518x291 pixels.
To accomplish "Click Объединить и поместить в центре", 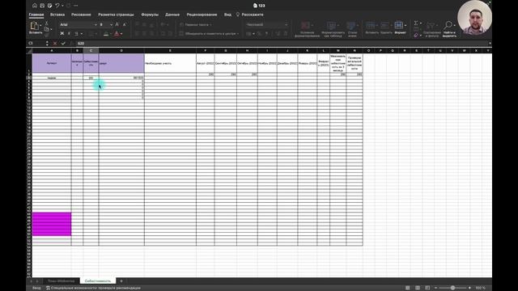I will coord(209,34).
